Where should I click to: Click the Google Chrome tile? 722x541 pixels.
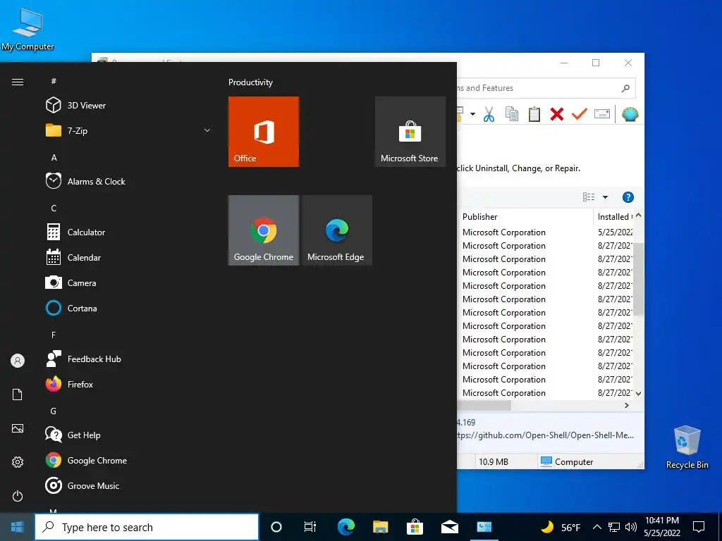point(264,230)
